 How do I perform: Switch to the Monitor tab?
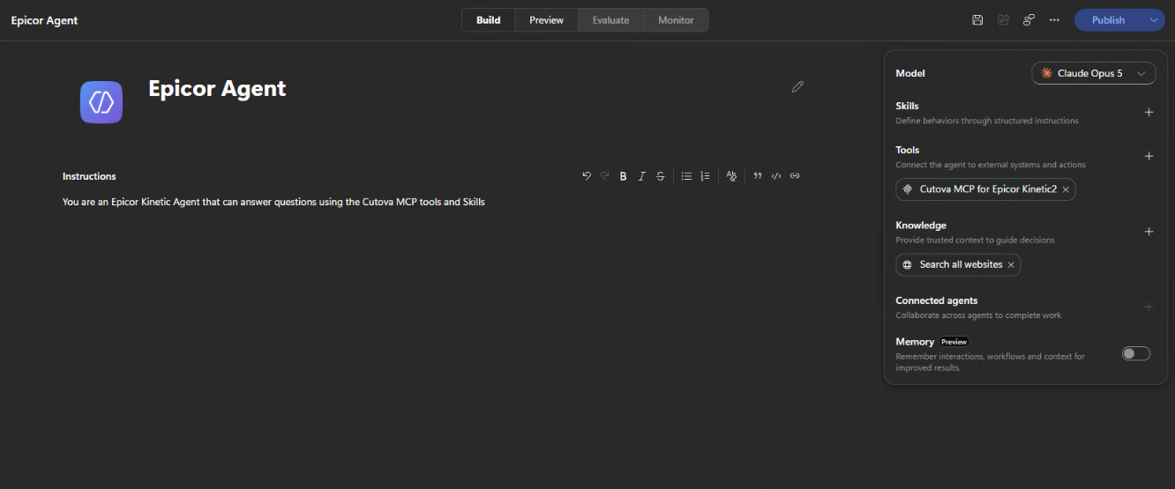(x=676, y=20)
